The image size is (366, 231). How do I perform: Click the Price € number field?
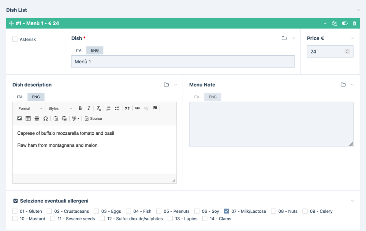[x=326, y=52]
